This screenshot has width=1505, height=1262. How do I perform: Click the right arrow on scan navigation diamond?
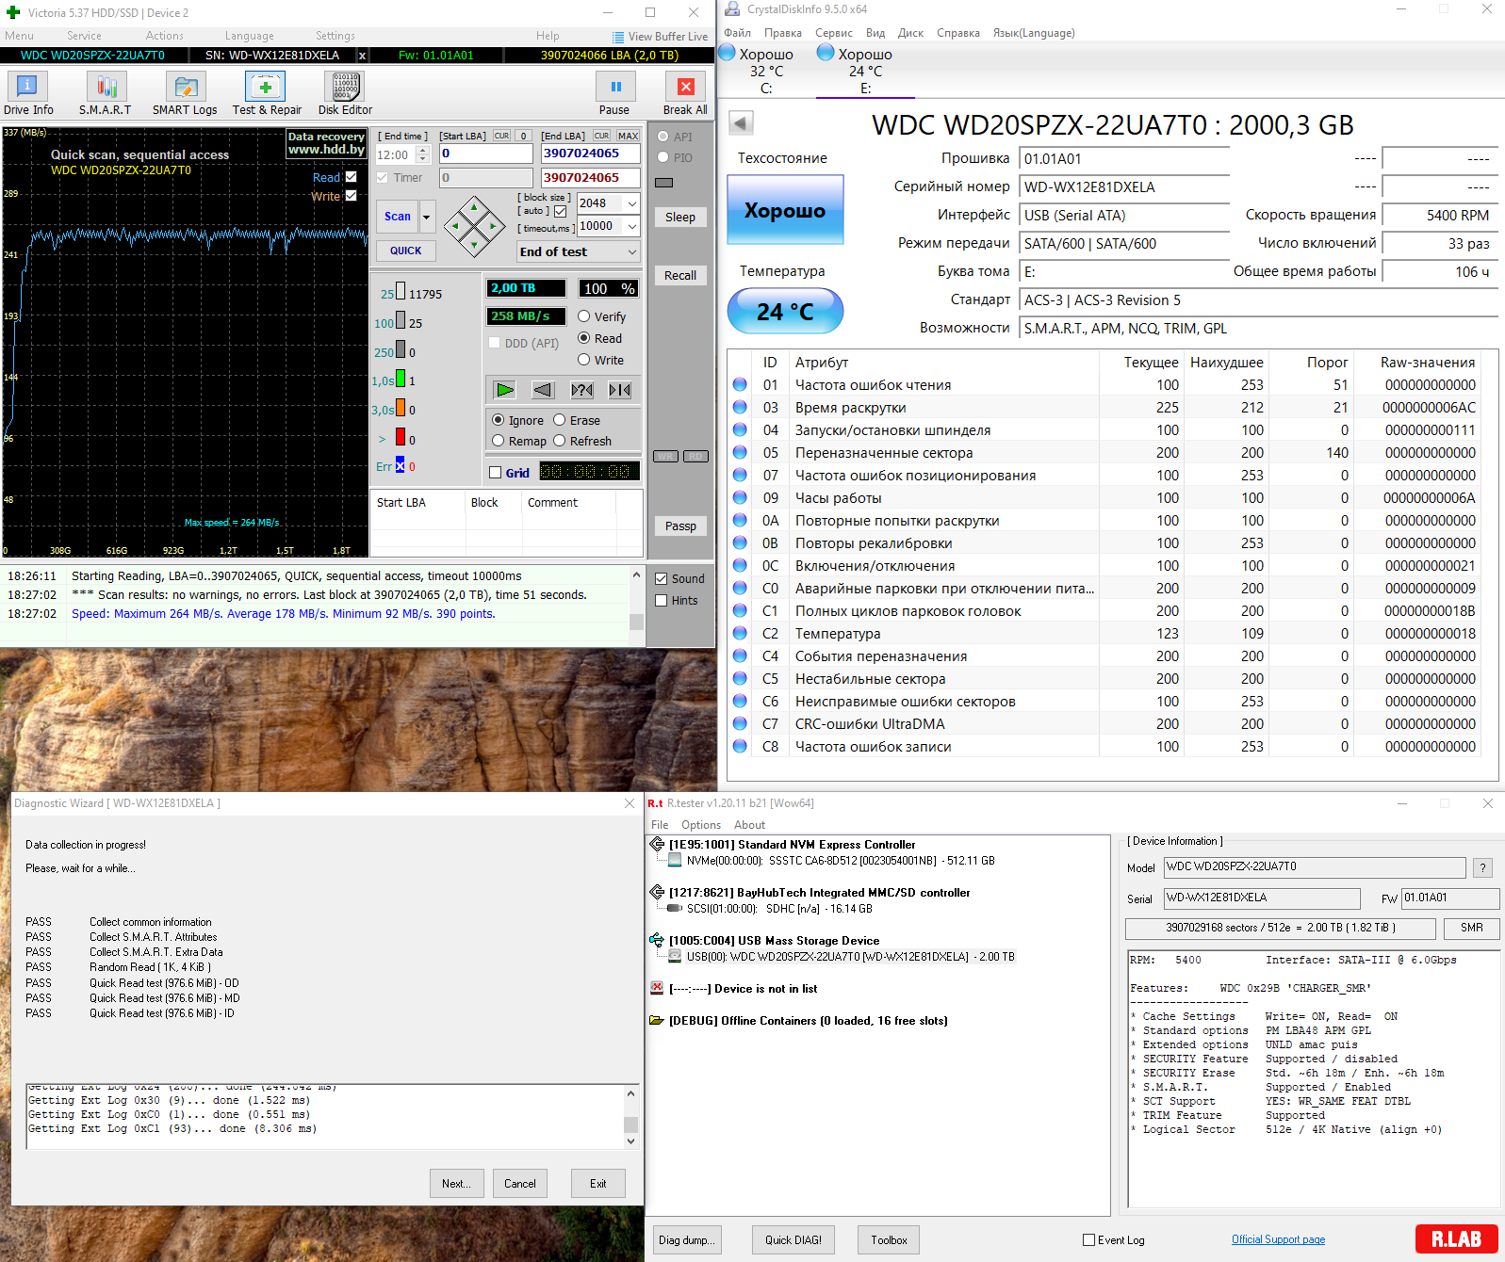coord(493,226)
